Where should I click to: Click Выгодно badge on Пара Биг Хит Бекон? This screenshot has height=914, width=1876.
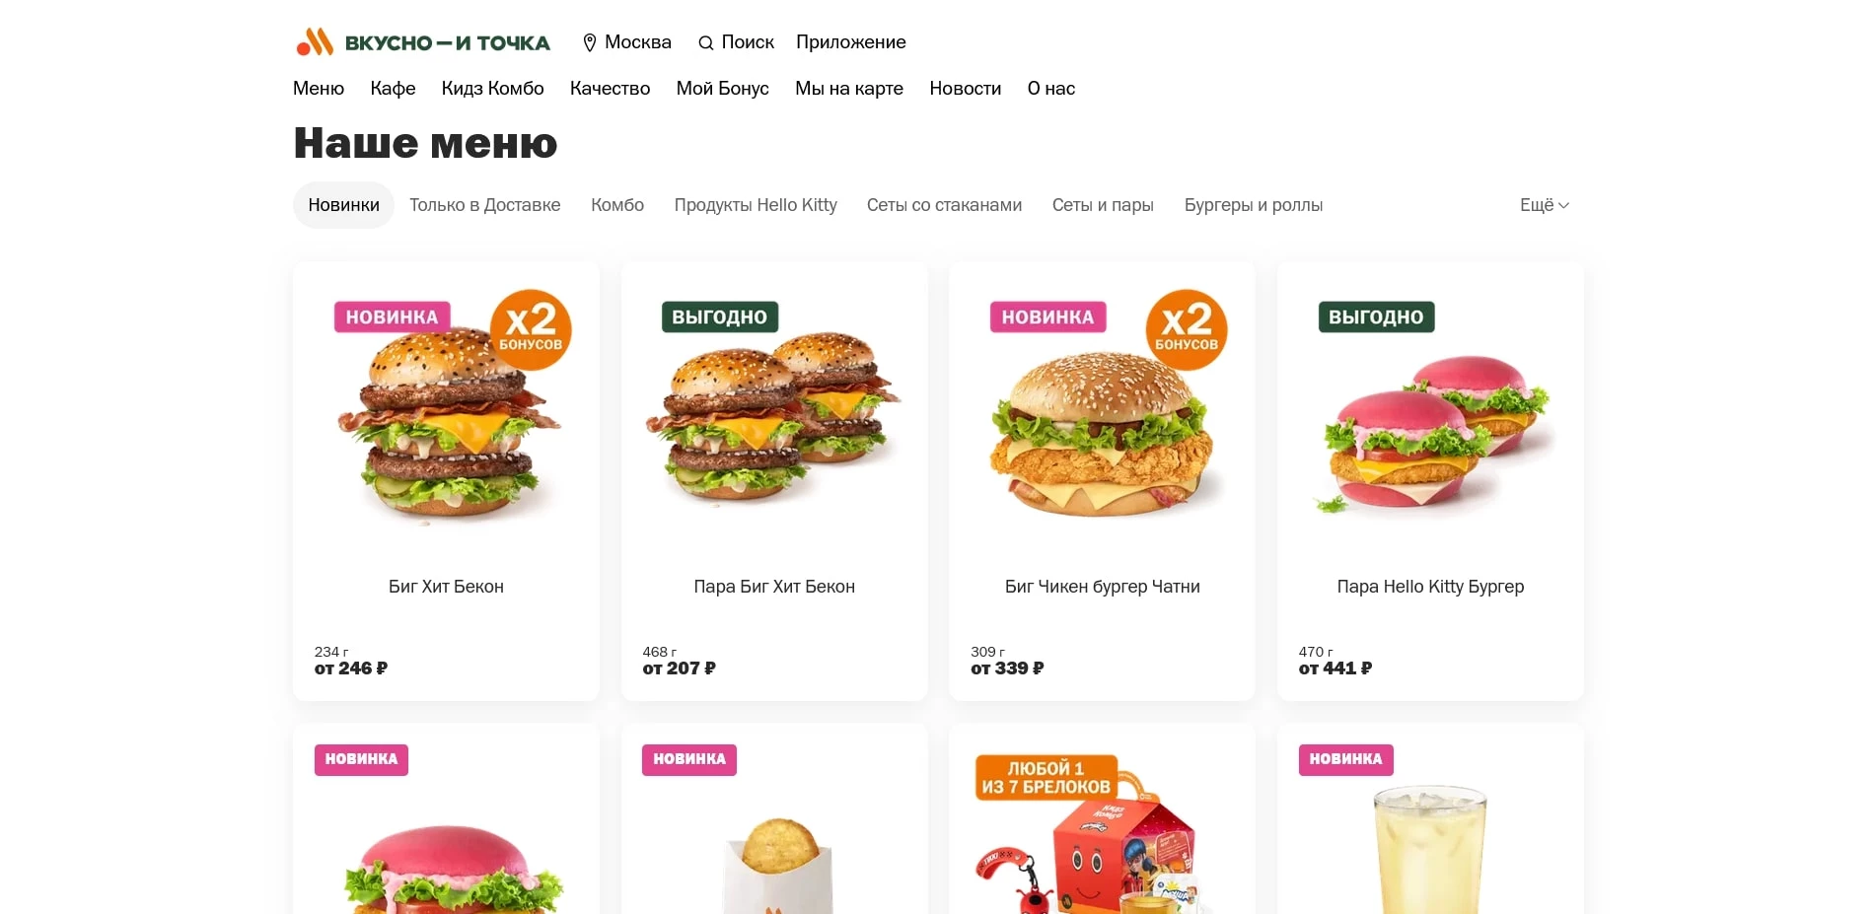[x=720, y=316]
